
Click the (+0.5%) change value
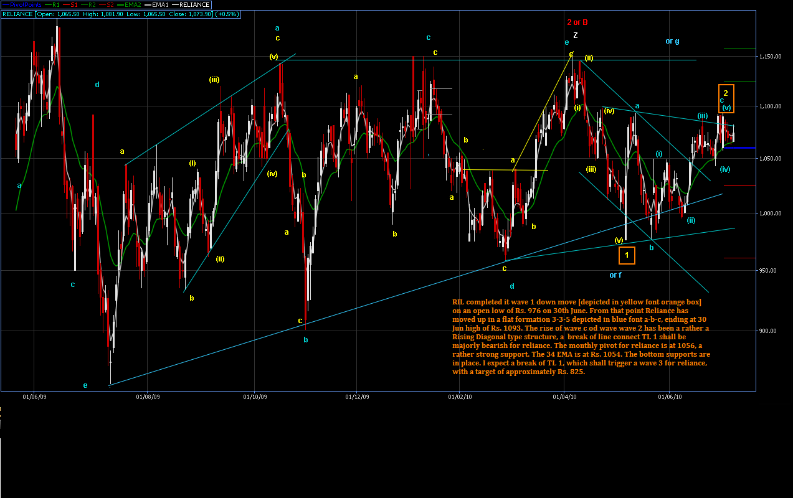pyautogui.click(x=226, y=13)
